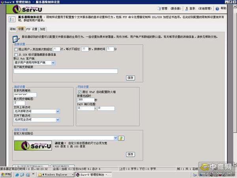
Task: Click the 开始 Start button on taskbar
Action: 6,174
